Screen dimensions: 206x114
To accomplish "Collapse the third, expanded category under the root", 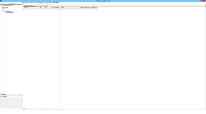I will pos(2,10).
